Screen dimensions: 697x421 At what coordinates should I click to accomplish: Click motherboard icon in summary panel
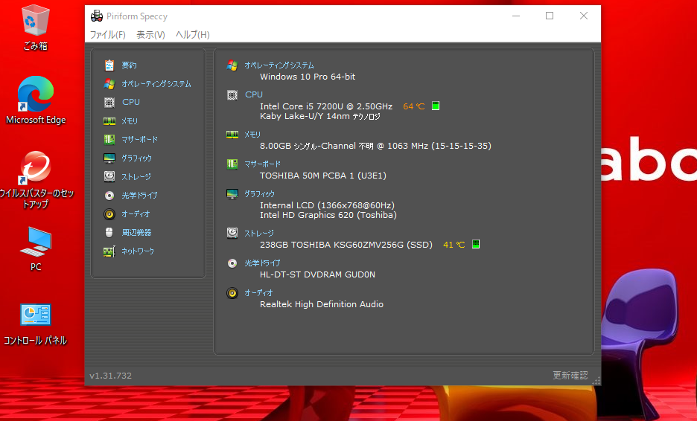232,164
